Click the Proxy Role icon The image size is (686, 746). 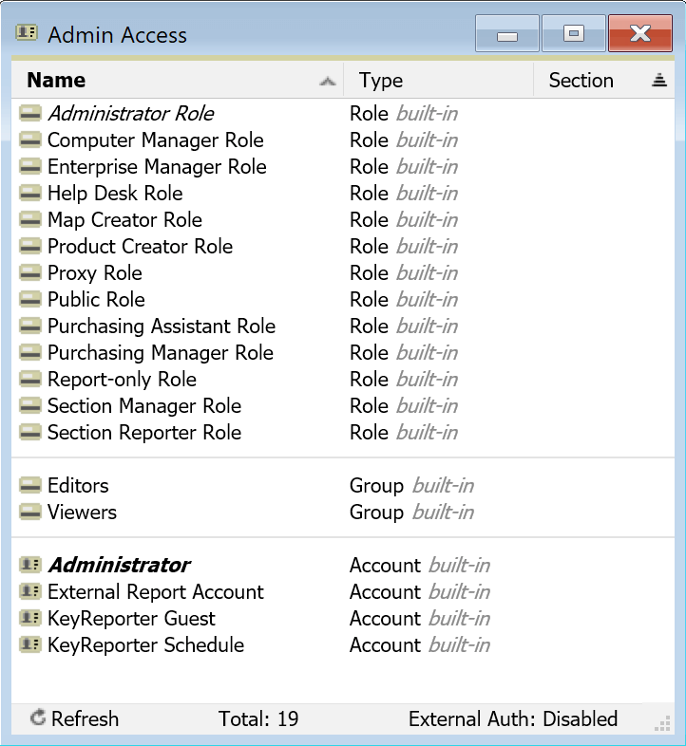[x=30, y=273]
